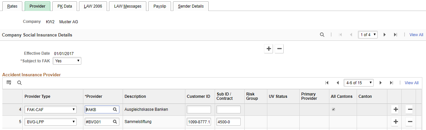This screenshot has width=426, height=130.
Task: Click the search icon in Company Social Insurance header
Action: point(322,34)
